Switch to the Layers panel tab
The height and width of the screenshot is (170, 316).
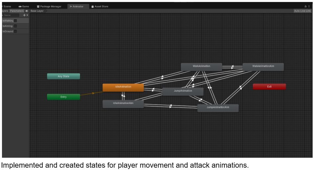coord(5,11)
